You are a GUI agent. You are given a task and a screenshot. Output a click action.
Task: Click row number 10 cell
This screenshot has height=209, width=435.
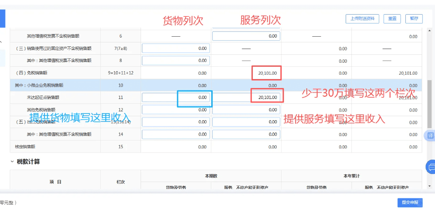point(121,85)
